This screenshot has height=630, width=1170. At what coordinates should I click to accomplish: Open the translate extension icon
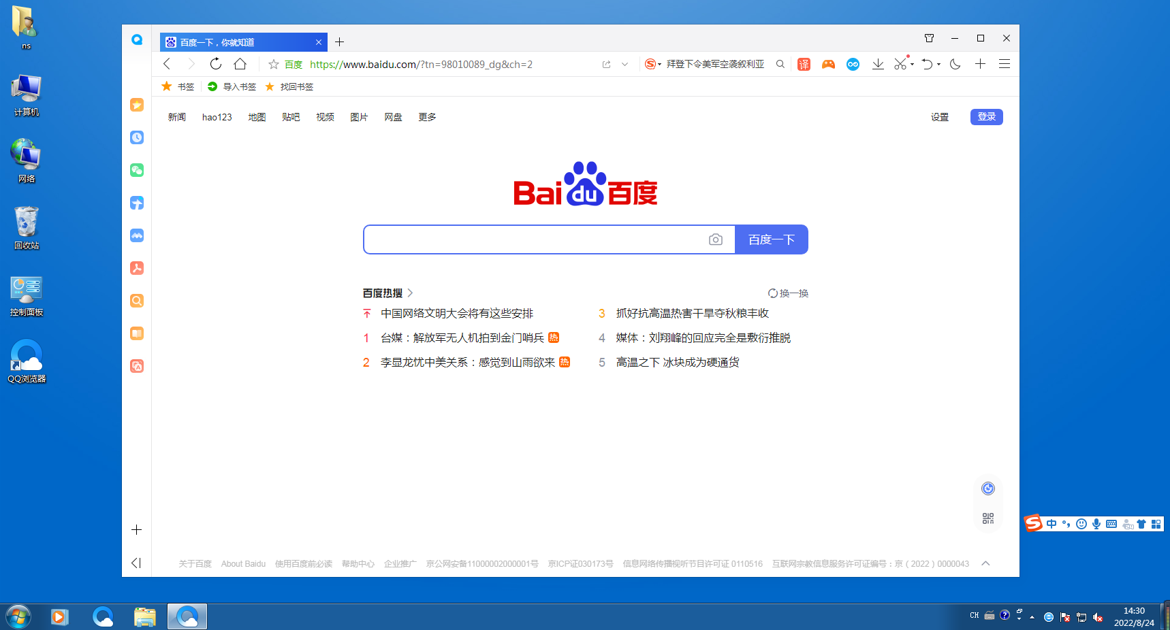click(804, 64)
